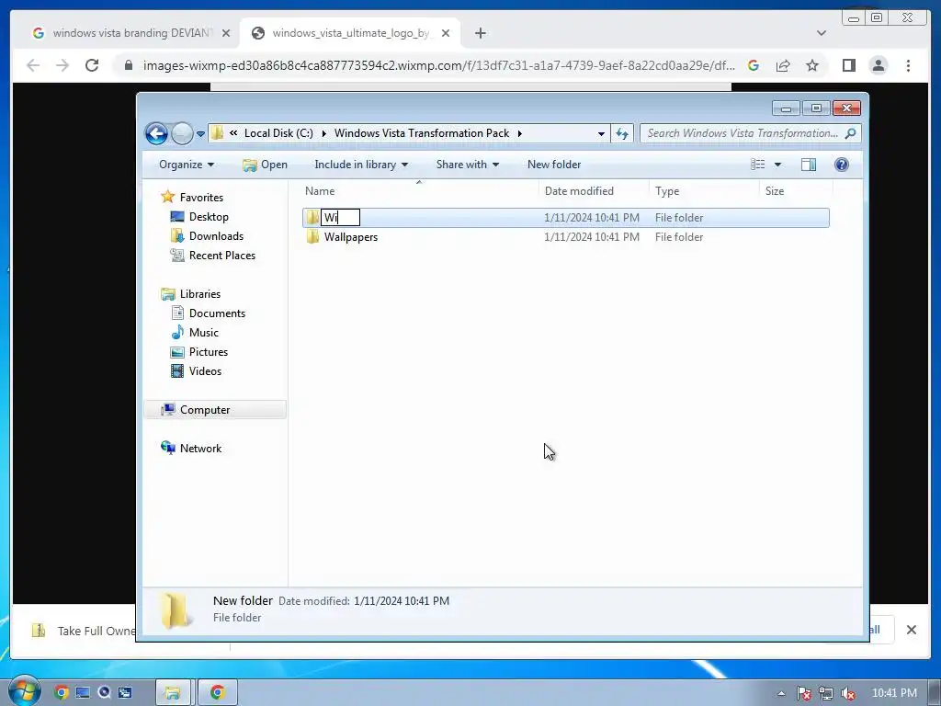Select Favorites in navigation pane

201,198
